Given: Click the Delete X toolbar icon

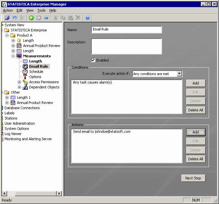Looking at the screenshot, I should coord(78,18).
